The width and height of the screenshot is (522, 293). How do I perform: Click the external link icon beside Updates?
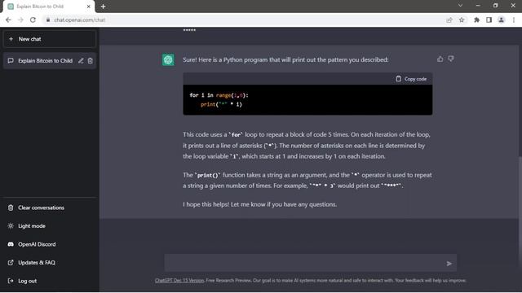point(11,262)
